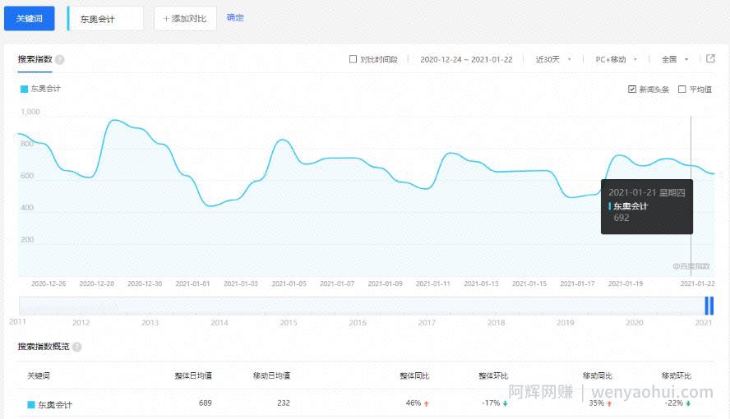Enable the 平均值 checkbox
This screenshot has height=419, width=730.
pos(682,89)
